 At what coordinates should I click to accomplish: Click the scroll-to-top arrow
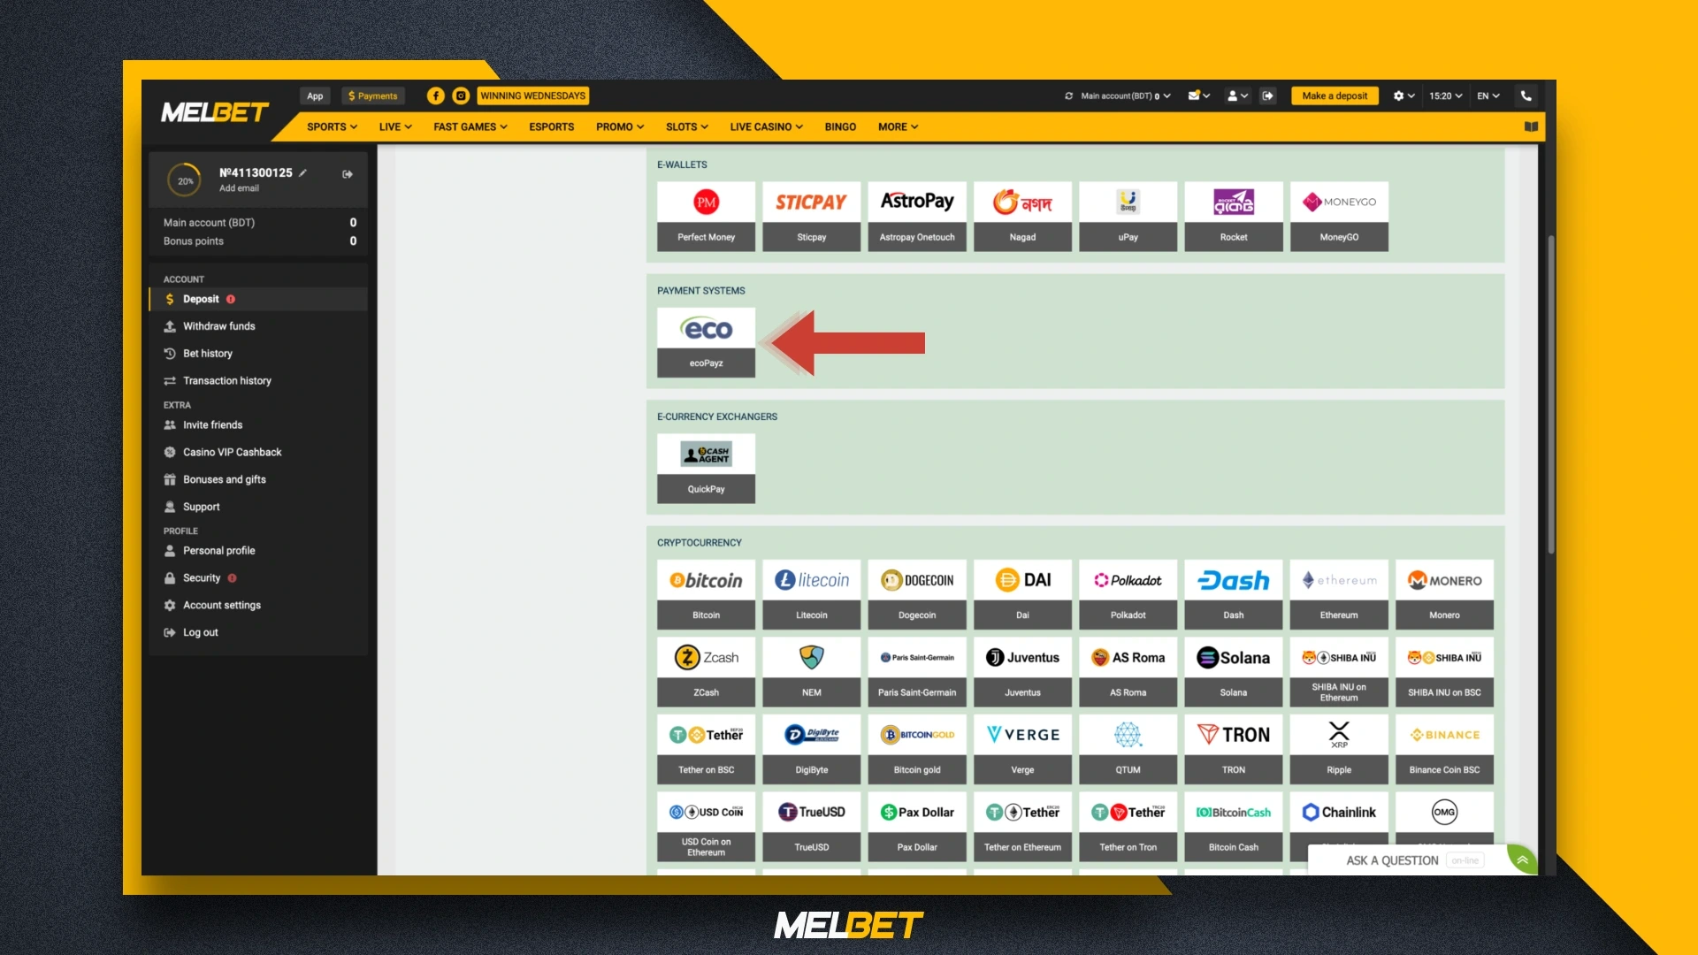(1521, 859)
